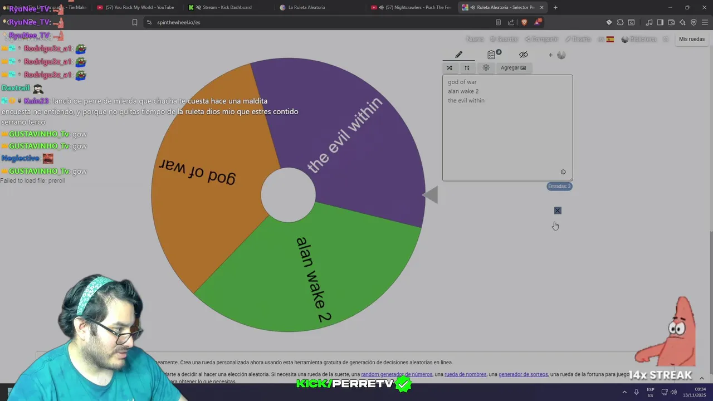
Task: Open the entries gear settings
Action: click(486, 68)
